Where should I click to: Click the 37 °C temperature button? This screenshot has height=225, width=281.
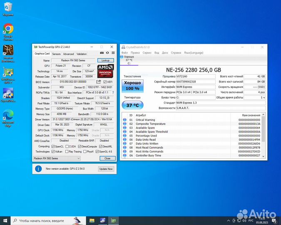pyautogui.click(x=132, y=105)
